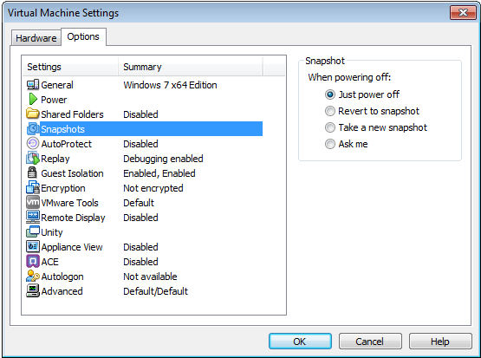Click the Autologon key icon

pos(33,277)
